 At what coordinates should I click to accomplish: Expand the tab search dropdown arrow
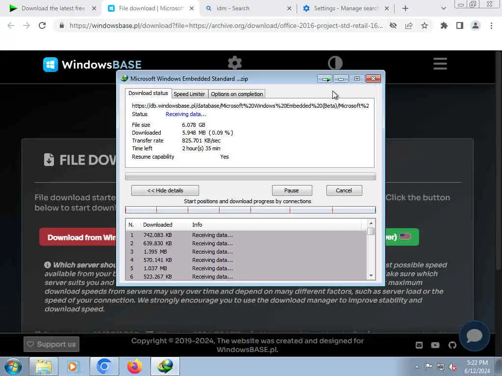point(443,8)
